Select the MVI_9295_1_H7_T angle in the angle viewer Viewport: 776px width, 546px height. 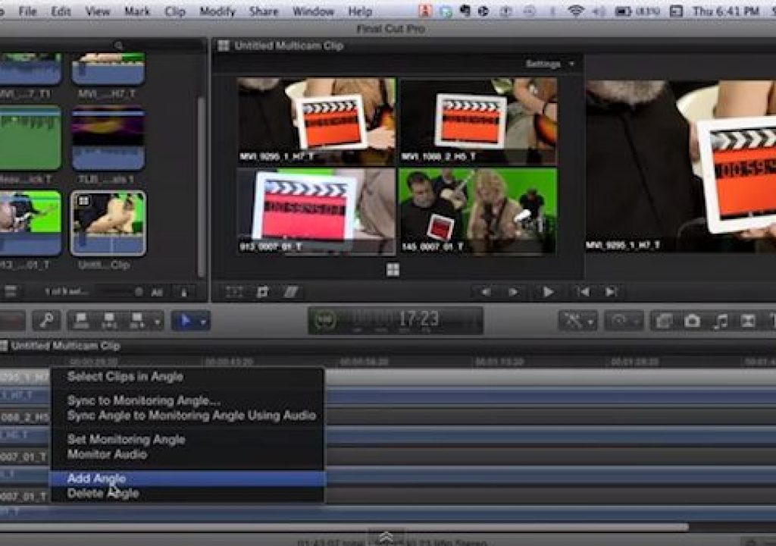(x=316, y=121)
